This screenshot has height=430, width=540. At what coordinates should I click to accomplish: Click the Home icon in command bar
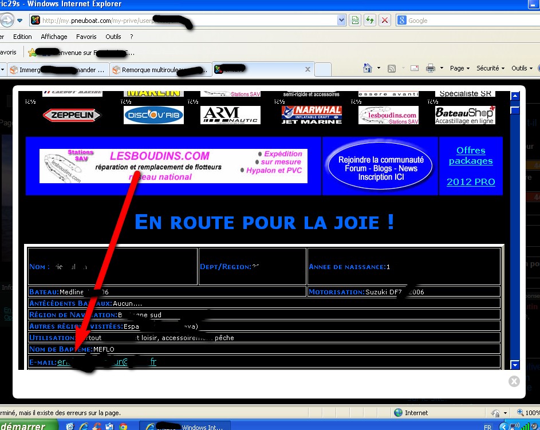pos(368,69)
